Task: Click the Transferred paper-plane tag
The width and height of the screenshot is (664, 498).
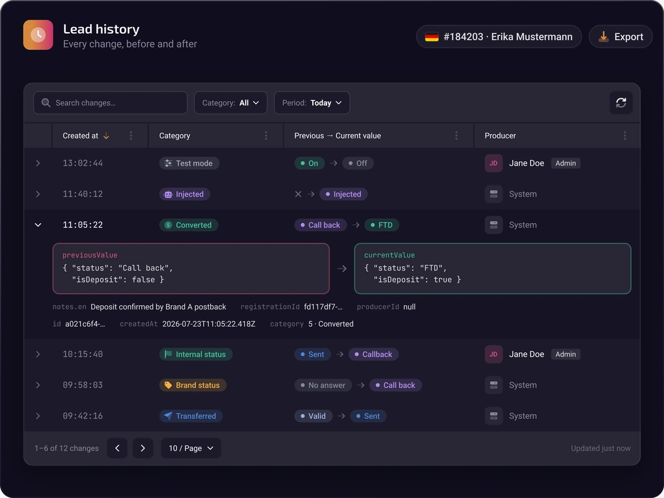Action: [x=191, y=416]
